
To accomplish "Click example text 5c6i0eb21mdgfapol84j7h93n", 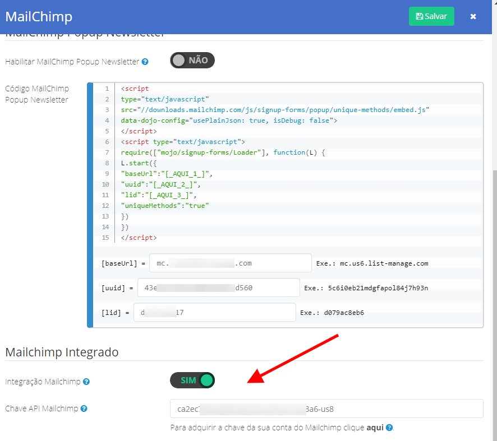I will 378,288.
